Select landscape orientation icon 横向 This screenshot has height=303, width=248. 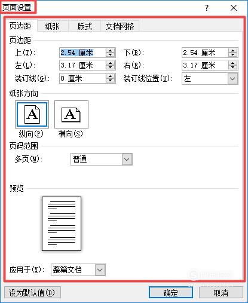click(71, 114)
